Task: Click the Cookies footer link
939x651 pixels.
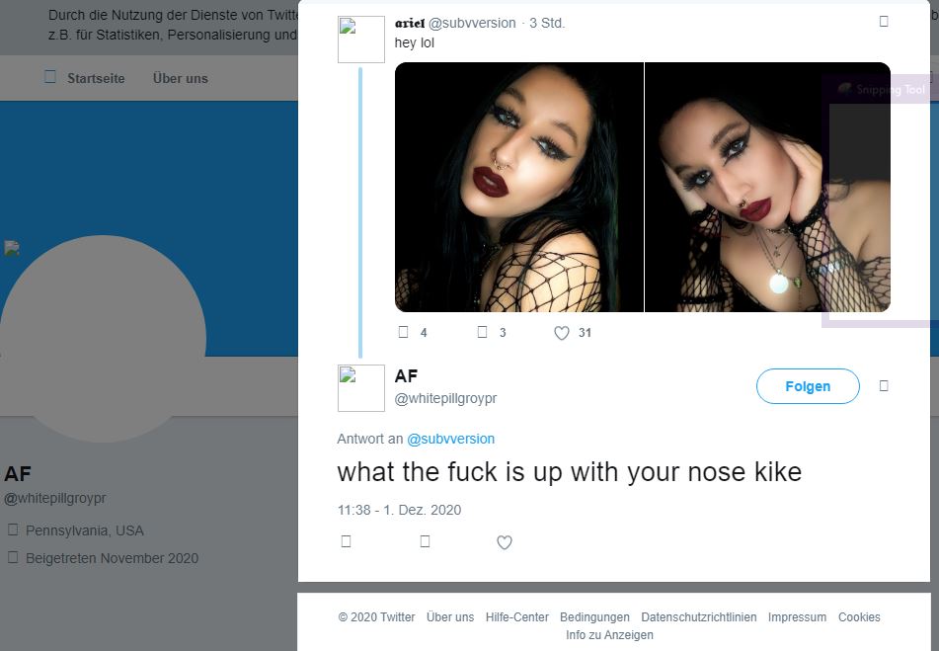Action: (859, 616)
